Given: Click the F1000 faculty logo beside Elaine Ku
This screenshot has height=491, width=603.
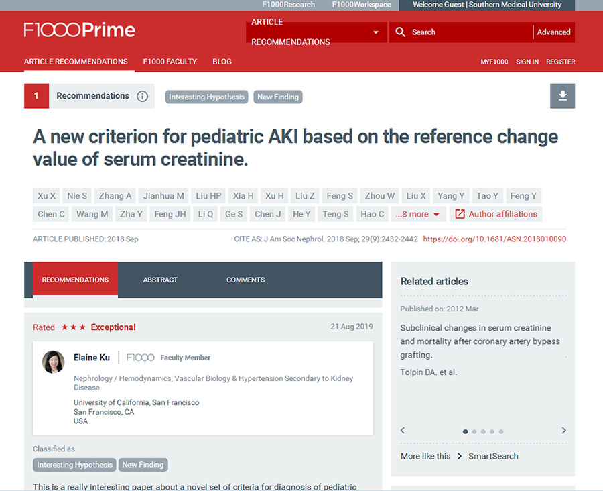Looking at the screenshot, I should 141,358.
